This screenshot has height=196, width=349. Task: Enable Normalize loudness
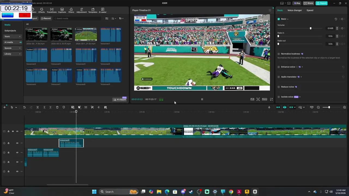pyautogui.click(x=279, y=54)
